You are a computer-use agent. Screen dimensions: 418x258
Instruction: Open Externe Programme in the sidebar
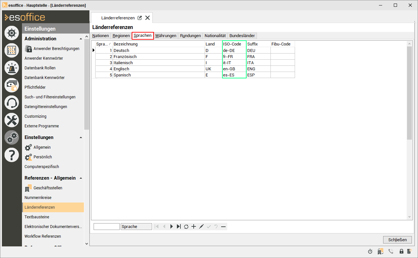(42, 126)
